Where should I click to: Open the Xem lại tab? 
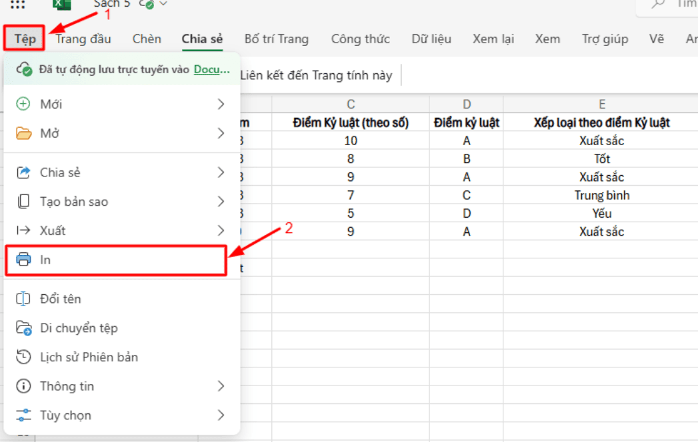point(493,39)
